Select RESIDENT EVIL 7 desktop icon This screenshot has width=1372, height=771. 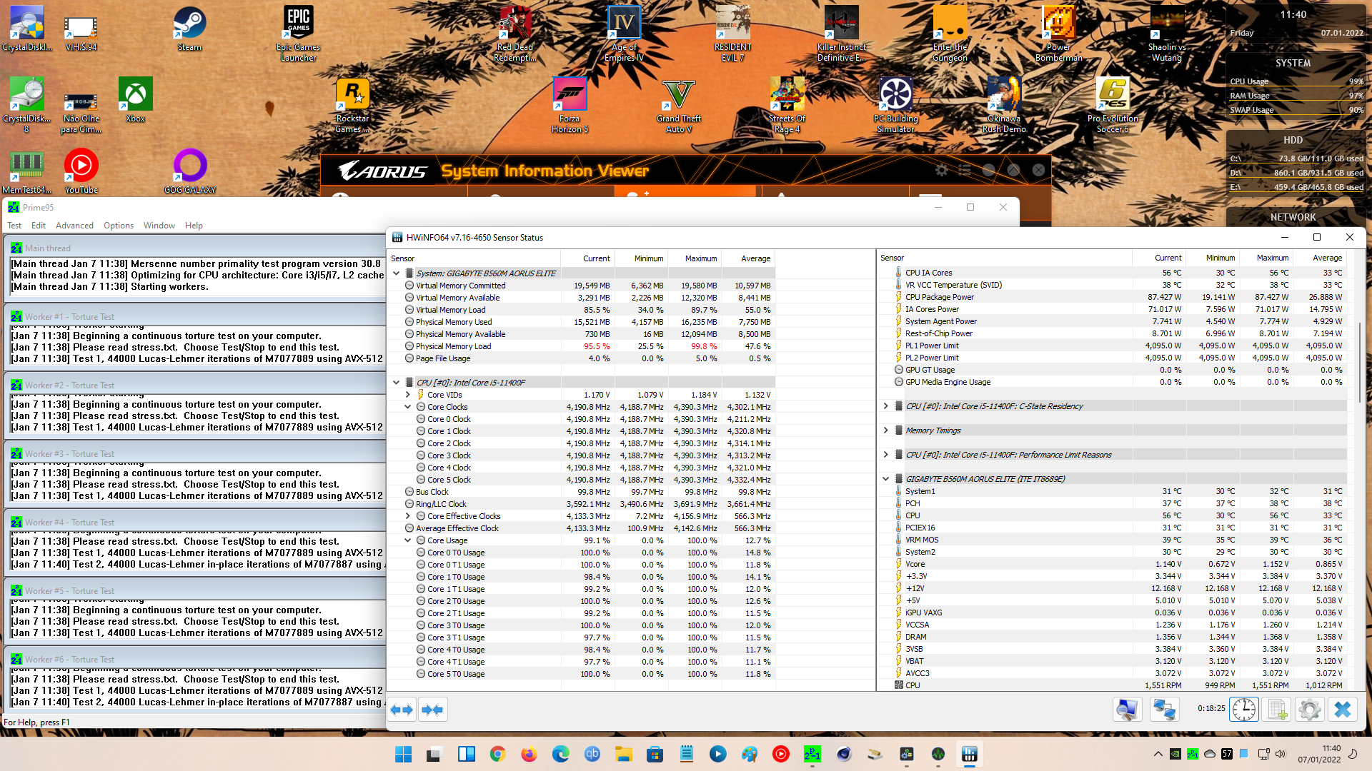coord(732,34)
